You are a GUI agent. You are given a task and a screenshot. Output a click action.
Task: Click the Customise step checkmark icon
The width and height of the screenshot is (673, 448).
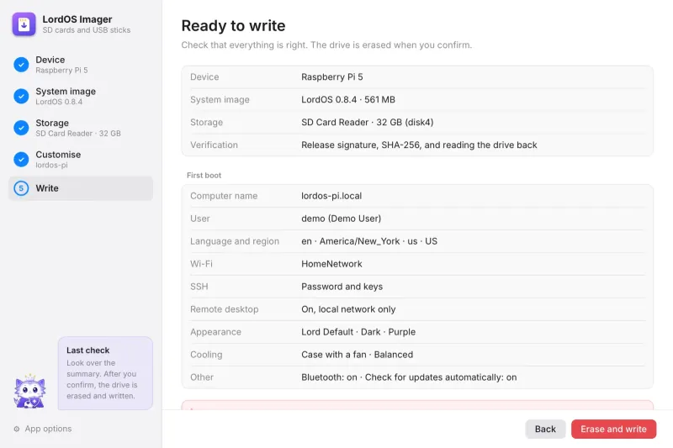[x=21, y=160]
